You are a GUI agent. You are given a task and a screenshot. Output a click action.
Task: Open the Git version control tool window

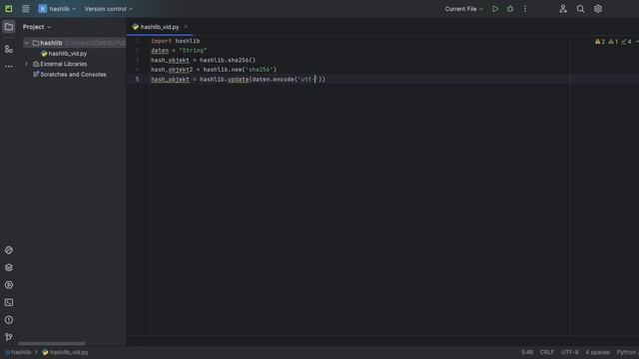pos(9,337)
